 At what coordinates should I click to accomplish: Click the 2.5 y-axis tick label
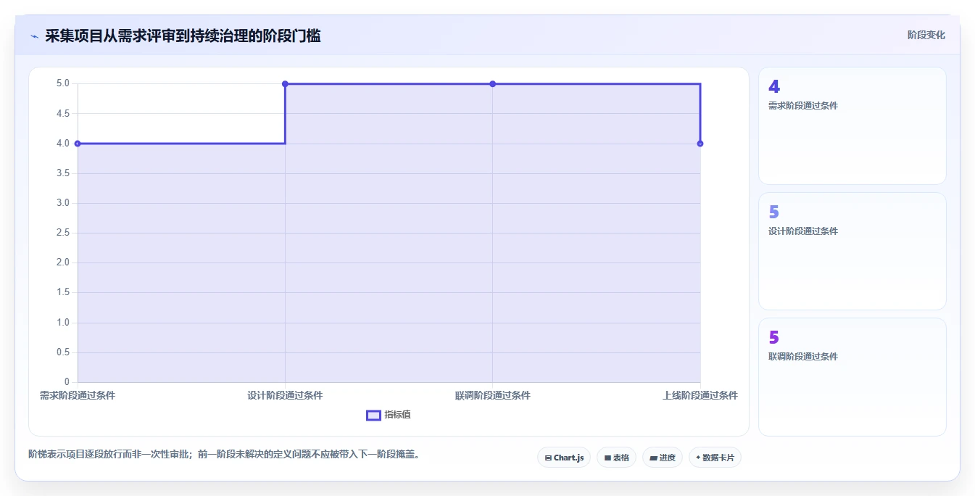63,233
